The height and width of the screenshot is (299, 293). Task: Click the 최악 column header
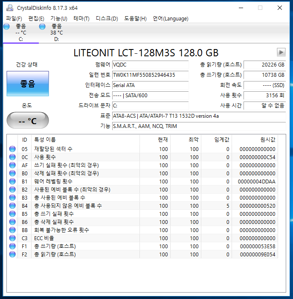point(186,140)
